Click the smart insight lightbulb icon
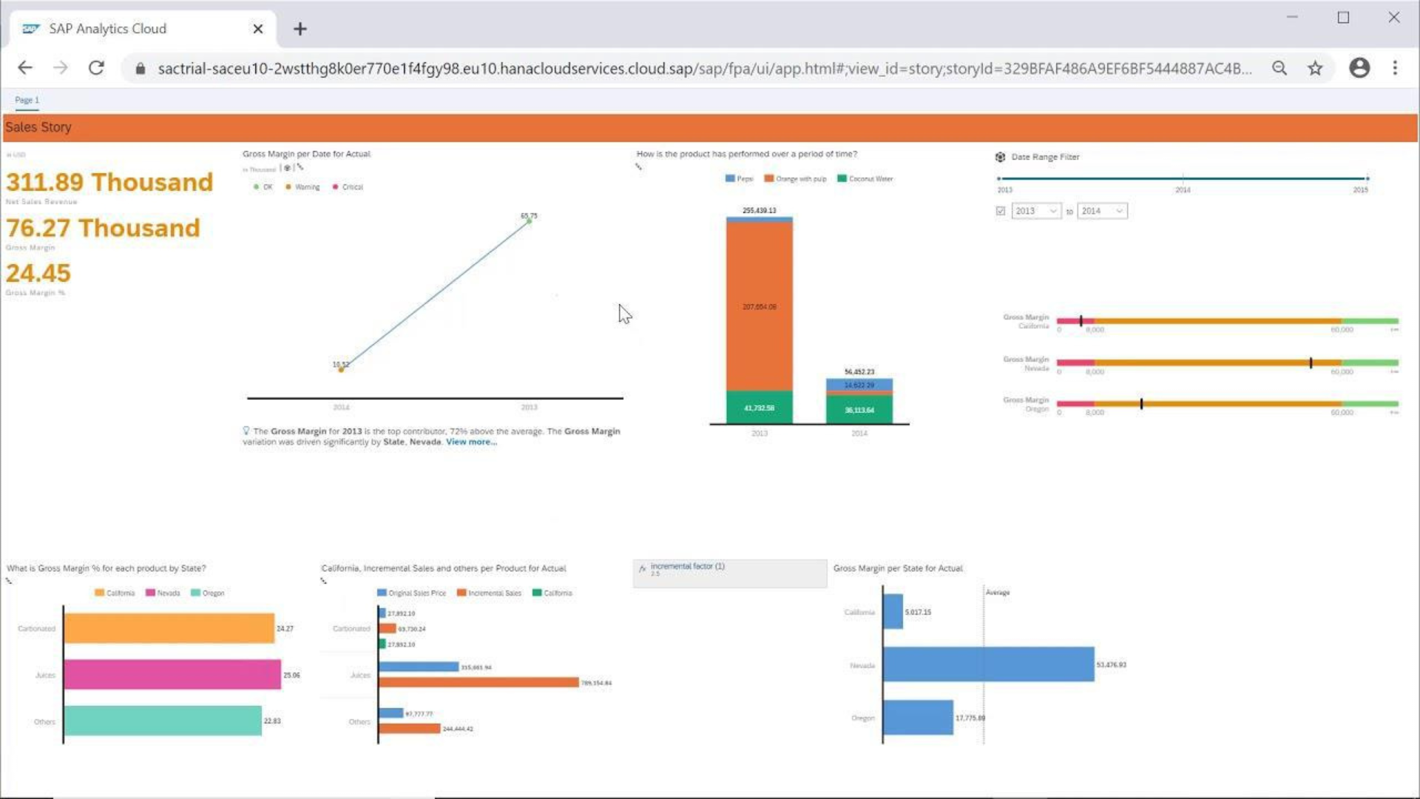 click(246, 431)
